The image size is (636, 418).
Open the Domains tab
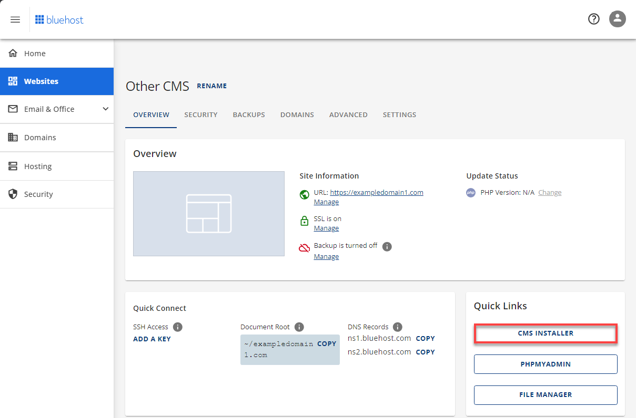tap(297, 114)
